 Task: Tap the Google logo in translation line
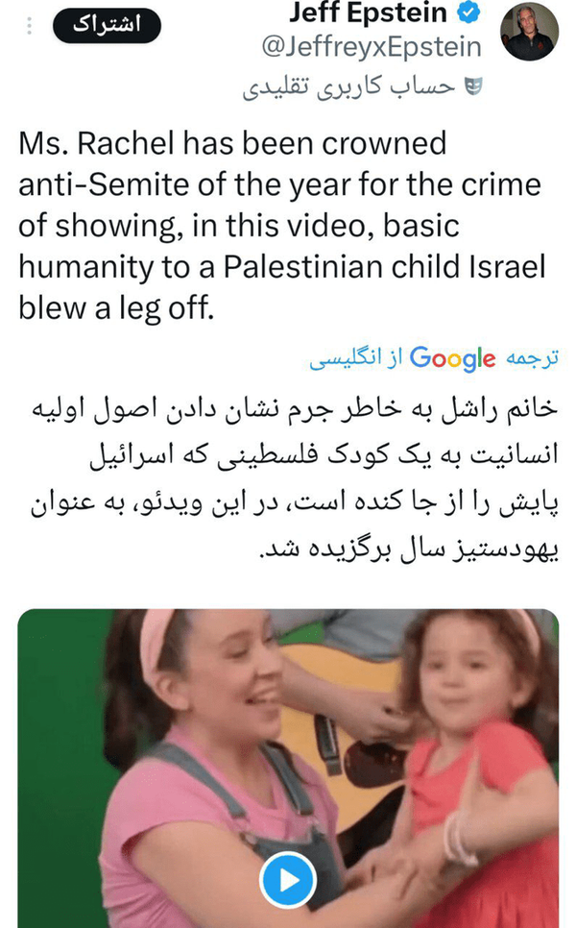[452, 358]
